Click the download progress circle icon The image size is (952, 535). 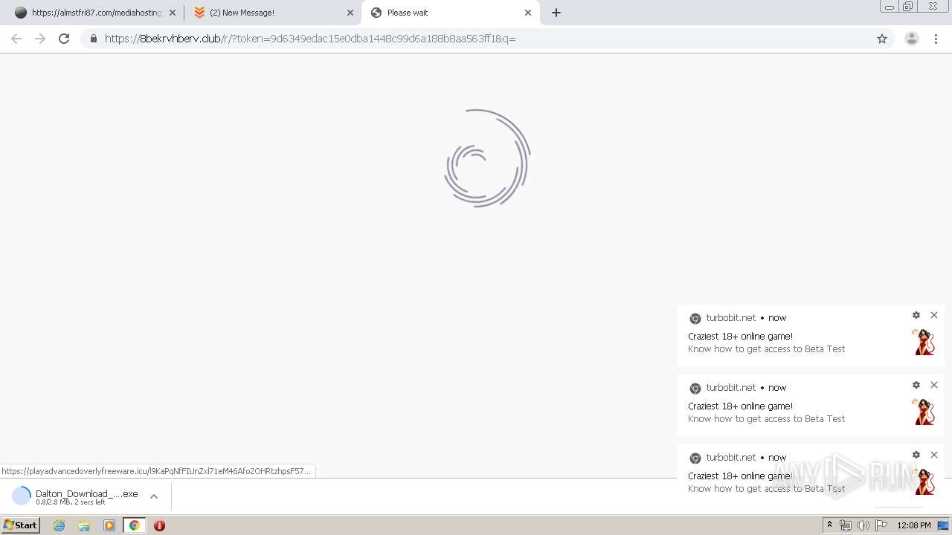[22, 496]
